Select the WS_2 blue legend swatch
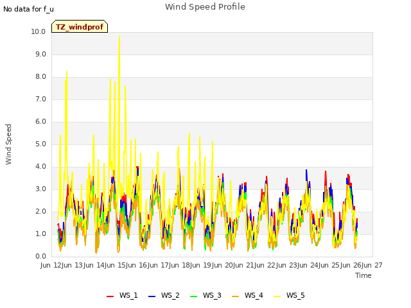Screen dimensions: 411x308 pos(152,296)
